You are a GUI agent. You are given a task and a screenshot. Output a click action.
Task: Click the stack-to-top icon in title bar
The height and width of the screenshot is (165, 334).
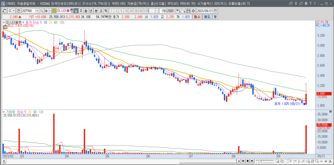[296, 3]
